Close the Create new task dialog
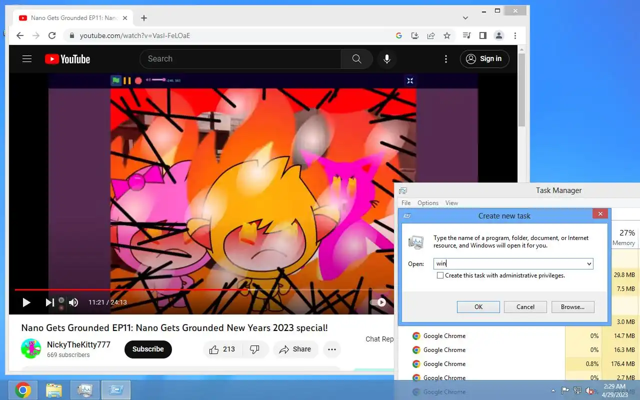Image resolution: width=640 pixels, height=400 pixels. tap(600, 214)
